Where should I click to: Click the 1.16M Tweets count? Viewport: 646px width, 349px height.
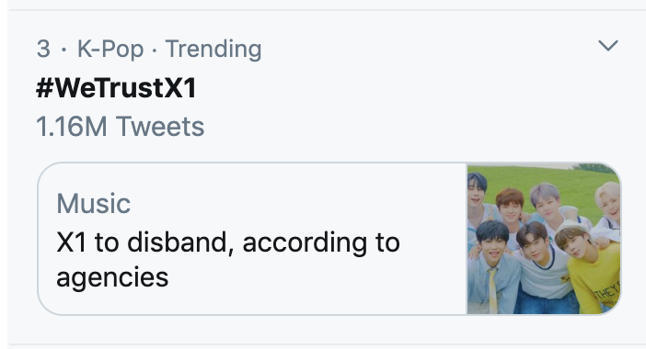pyautogui.click(x=120, y=126)
